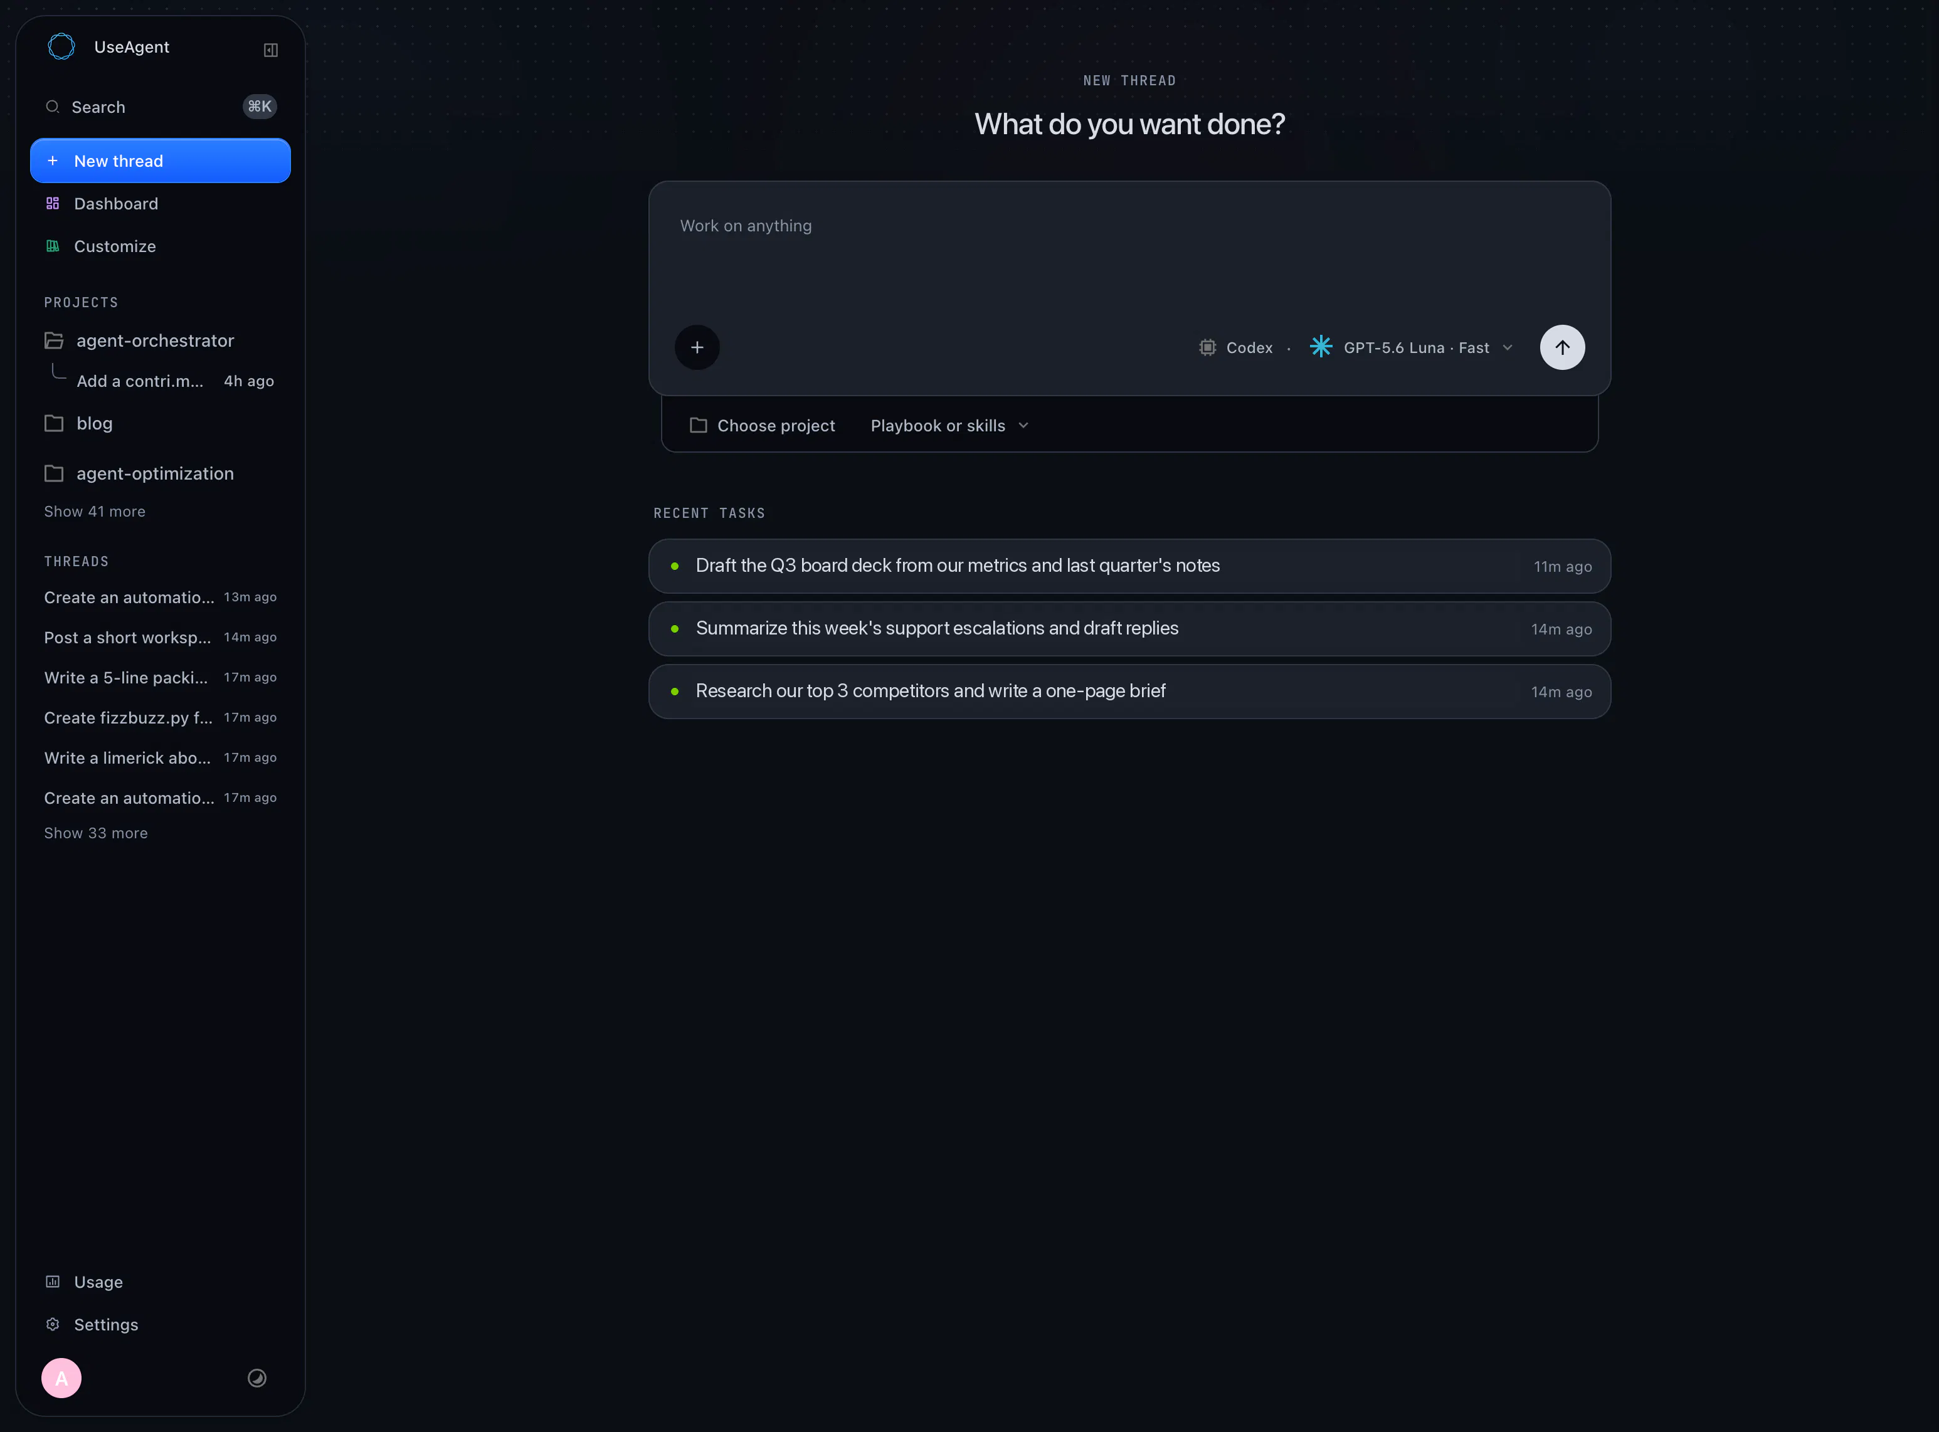Send the message with arrow button
This screenshot has width=1939, height=1432.
coord(1562,347)
